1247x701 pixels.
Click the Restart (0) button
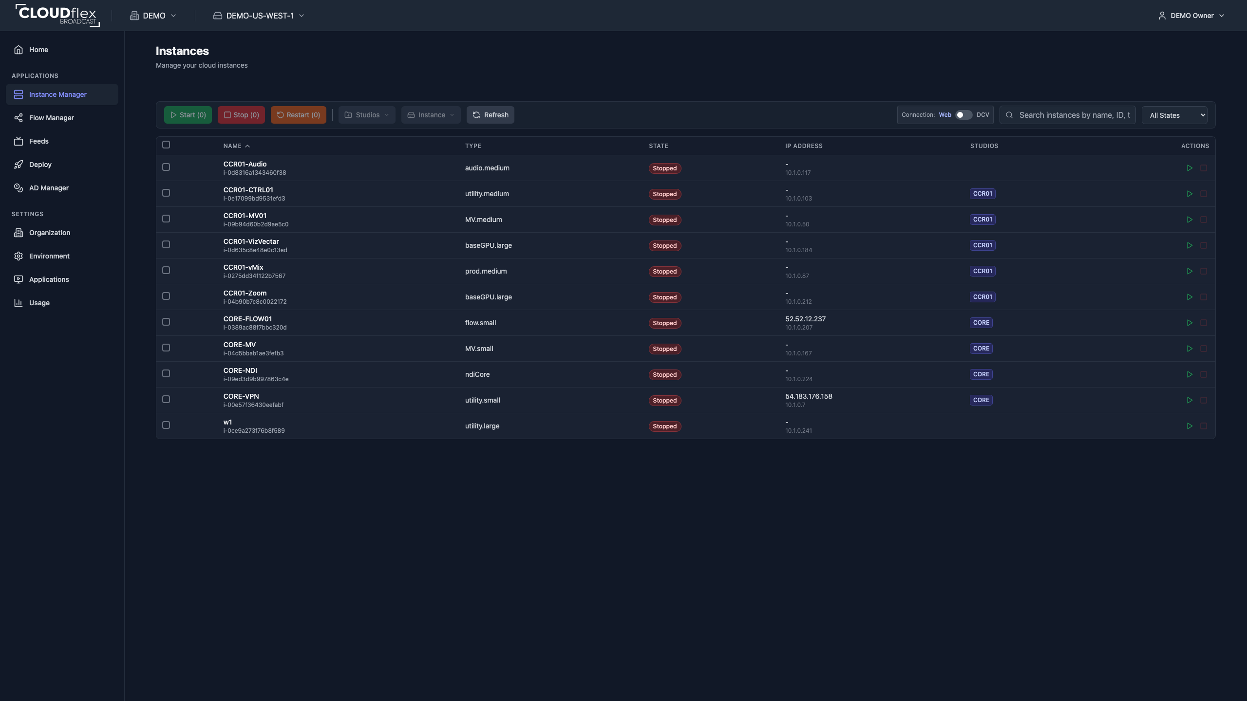[299, 115]
